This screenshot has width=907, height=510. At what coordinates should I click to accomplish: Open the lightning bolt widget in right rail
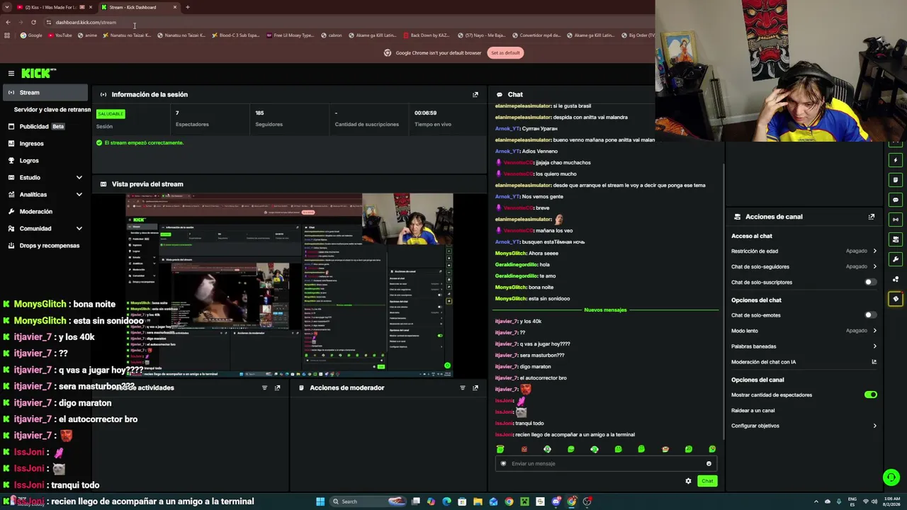click(x=896, y=160)
